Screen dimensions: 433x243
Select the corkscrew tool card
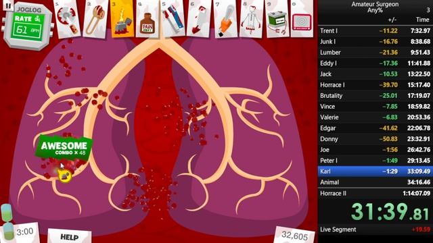click(251, 19)
